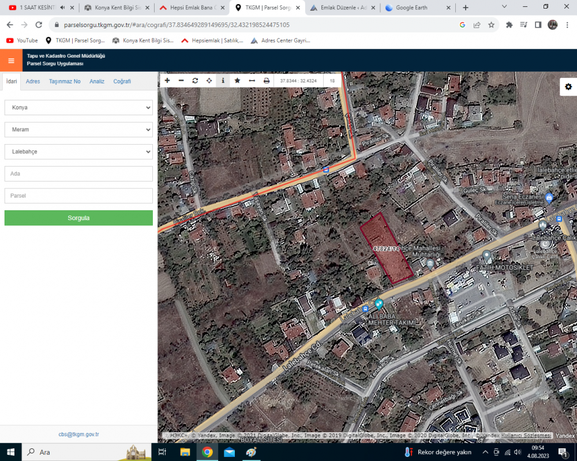Open the orange hamburger menu

point(11,61)
